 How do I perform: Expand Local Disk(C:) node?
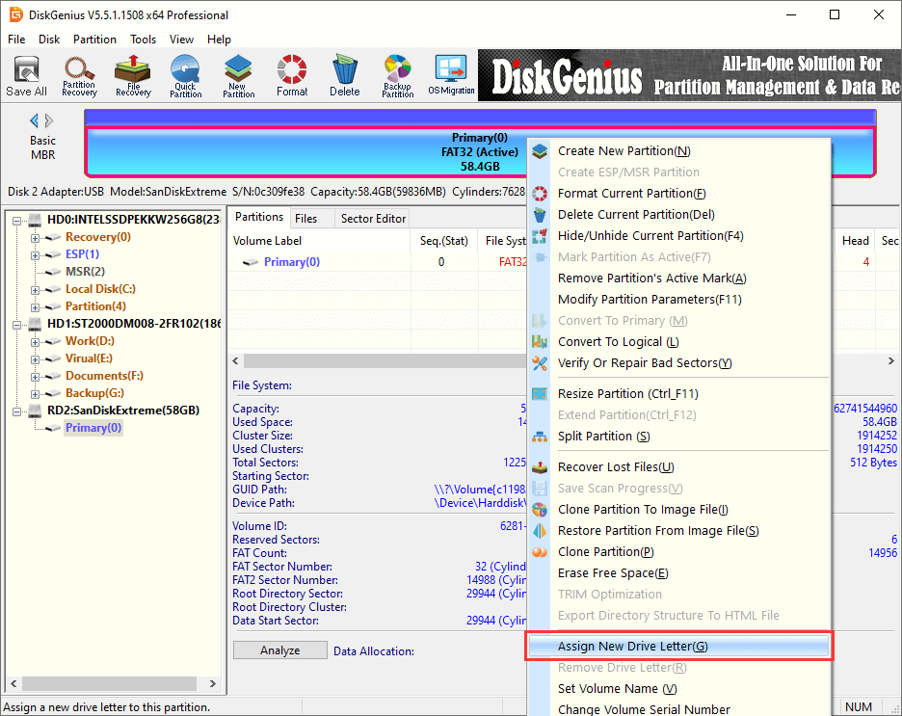(35, 290)
